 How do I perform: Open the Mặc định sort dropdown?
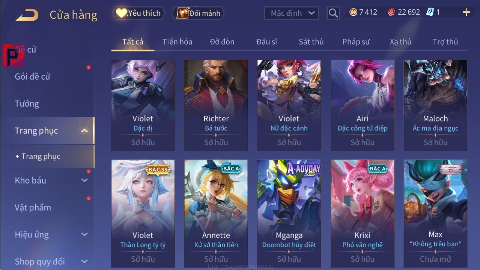click(291, 13)
